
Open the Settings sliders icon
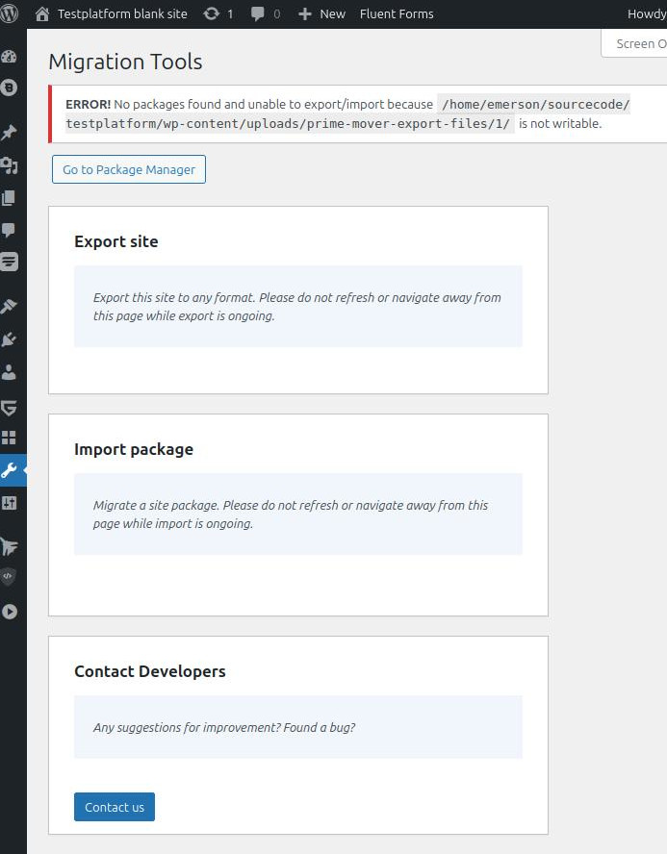[x=10, y=503]
